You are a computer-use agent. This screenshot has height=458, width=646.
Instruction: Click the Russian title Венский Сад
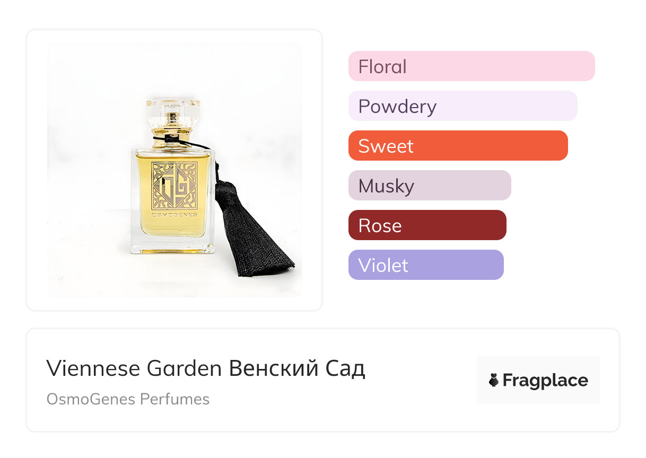point(297,368)
